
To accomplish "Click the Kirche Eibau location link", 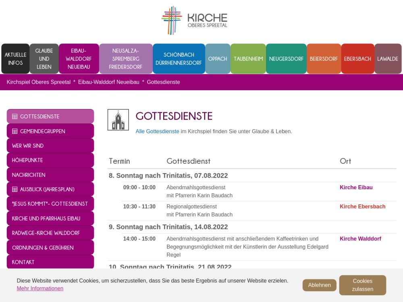I will click(x=356, y=187).
